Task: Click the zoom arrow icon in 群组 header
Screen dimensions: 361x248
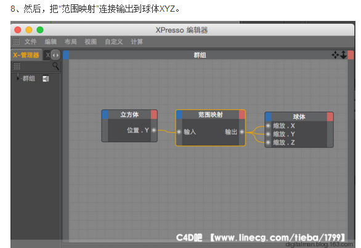Action: [x=343, y=55]
